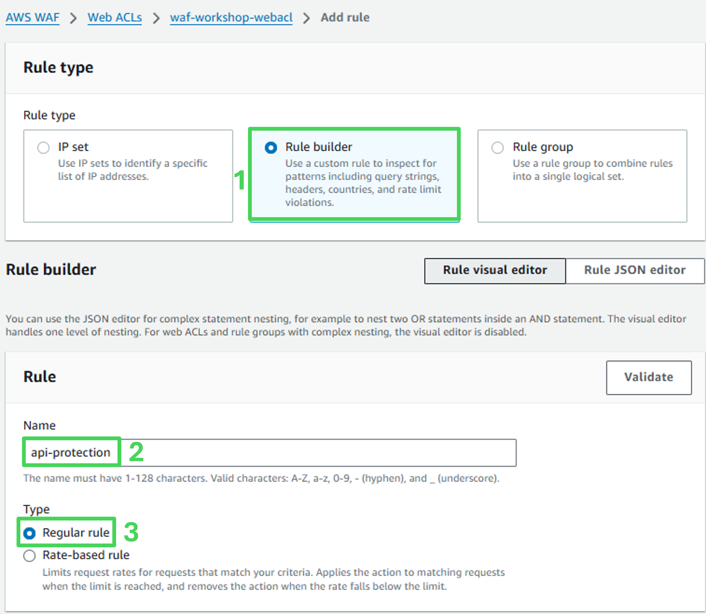Select the Rate-based rule option
This screenshot has width=706, height=614.
click(x=30, y=555)
